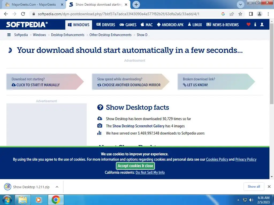Click the user account icon in header
The width and height of the screenshot is (274, 205).
click(x=262, y=25)
